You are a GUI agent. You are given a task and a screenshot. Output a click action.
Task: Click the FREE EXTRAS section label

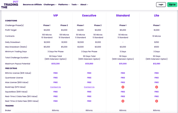coord(11,68)
